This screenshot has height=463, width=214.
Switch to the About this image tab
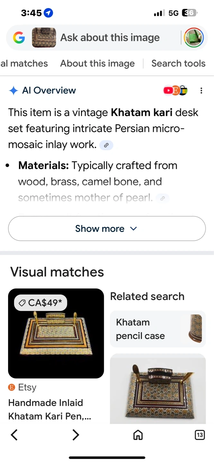(x=97, y=63)
